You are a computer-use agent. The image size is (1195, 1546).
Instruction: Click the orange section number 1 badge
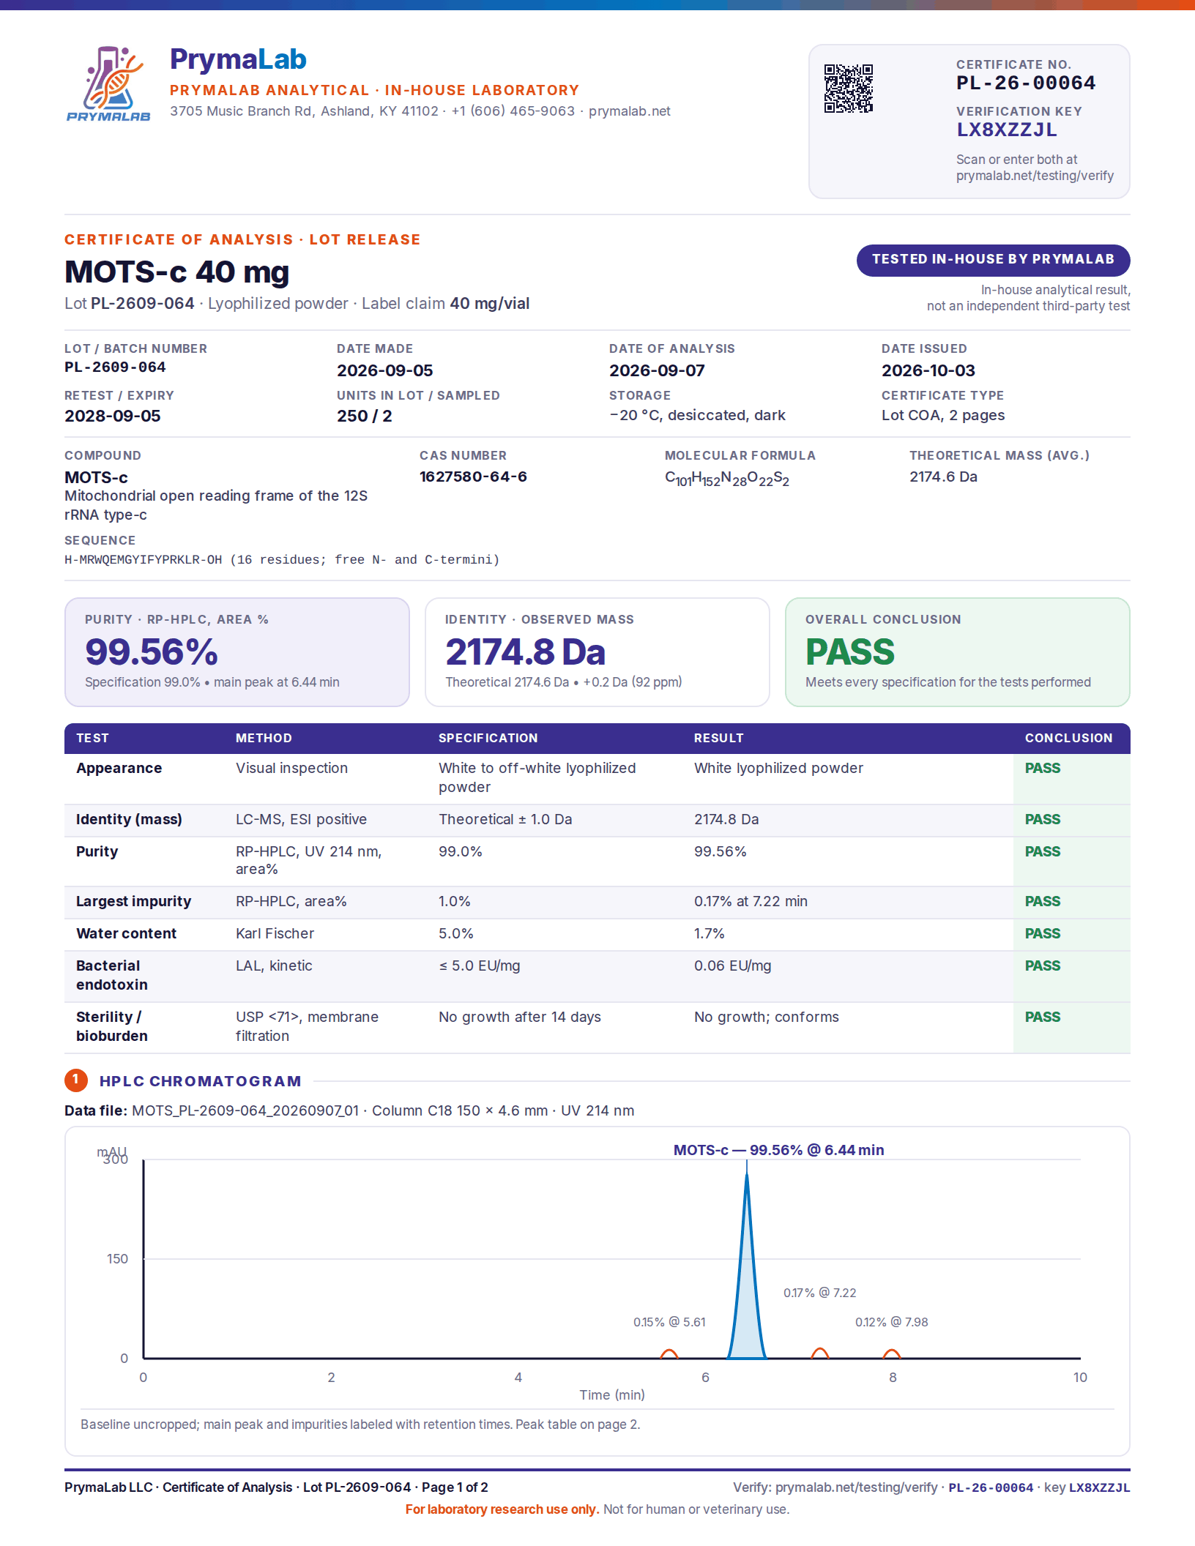[x=76, y=1080]
